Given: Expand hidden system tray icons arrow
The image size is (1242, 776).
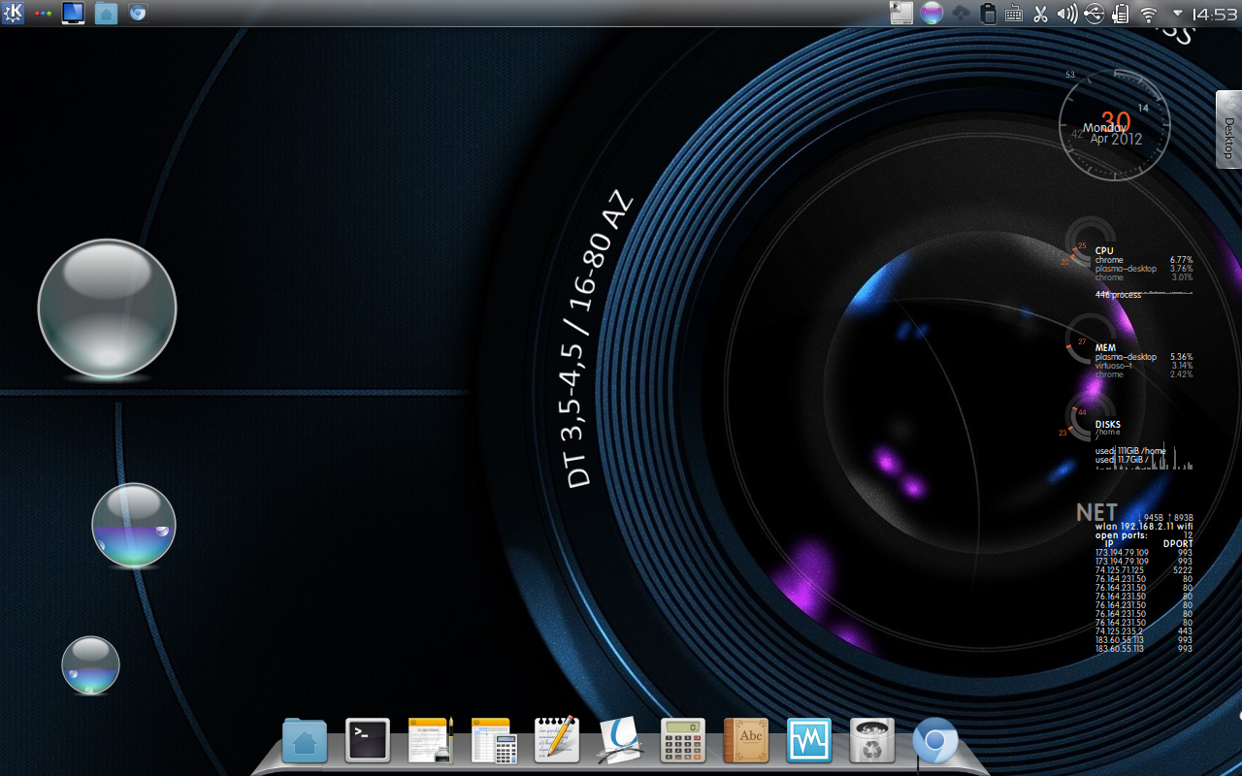Looking at the screenshot, I should tap(1178, 14).
